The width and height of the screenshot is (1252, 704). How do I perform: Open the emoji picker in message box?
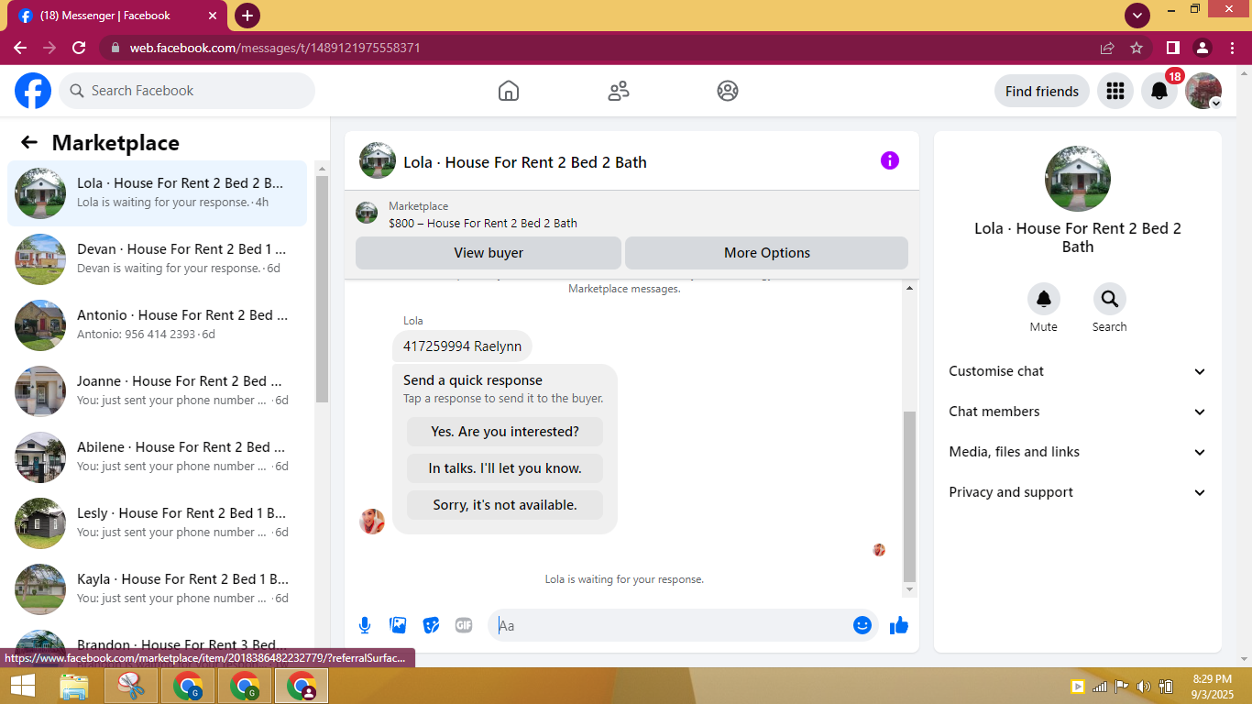pyautogui.click(x=862, y=625)
